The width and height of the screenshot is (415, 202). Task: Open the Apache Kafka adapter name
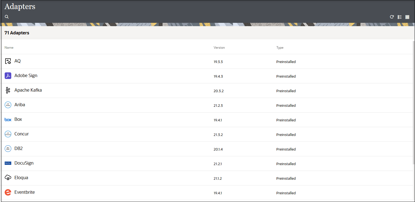point(28,90)
